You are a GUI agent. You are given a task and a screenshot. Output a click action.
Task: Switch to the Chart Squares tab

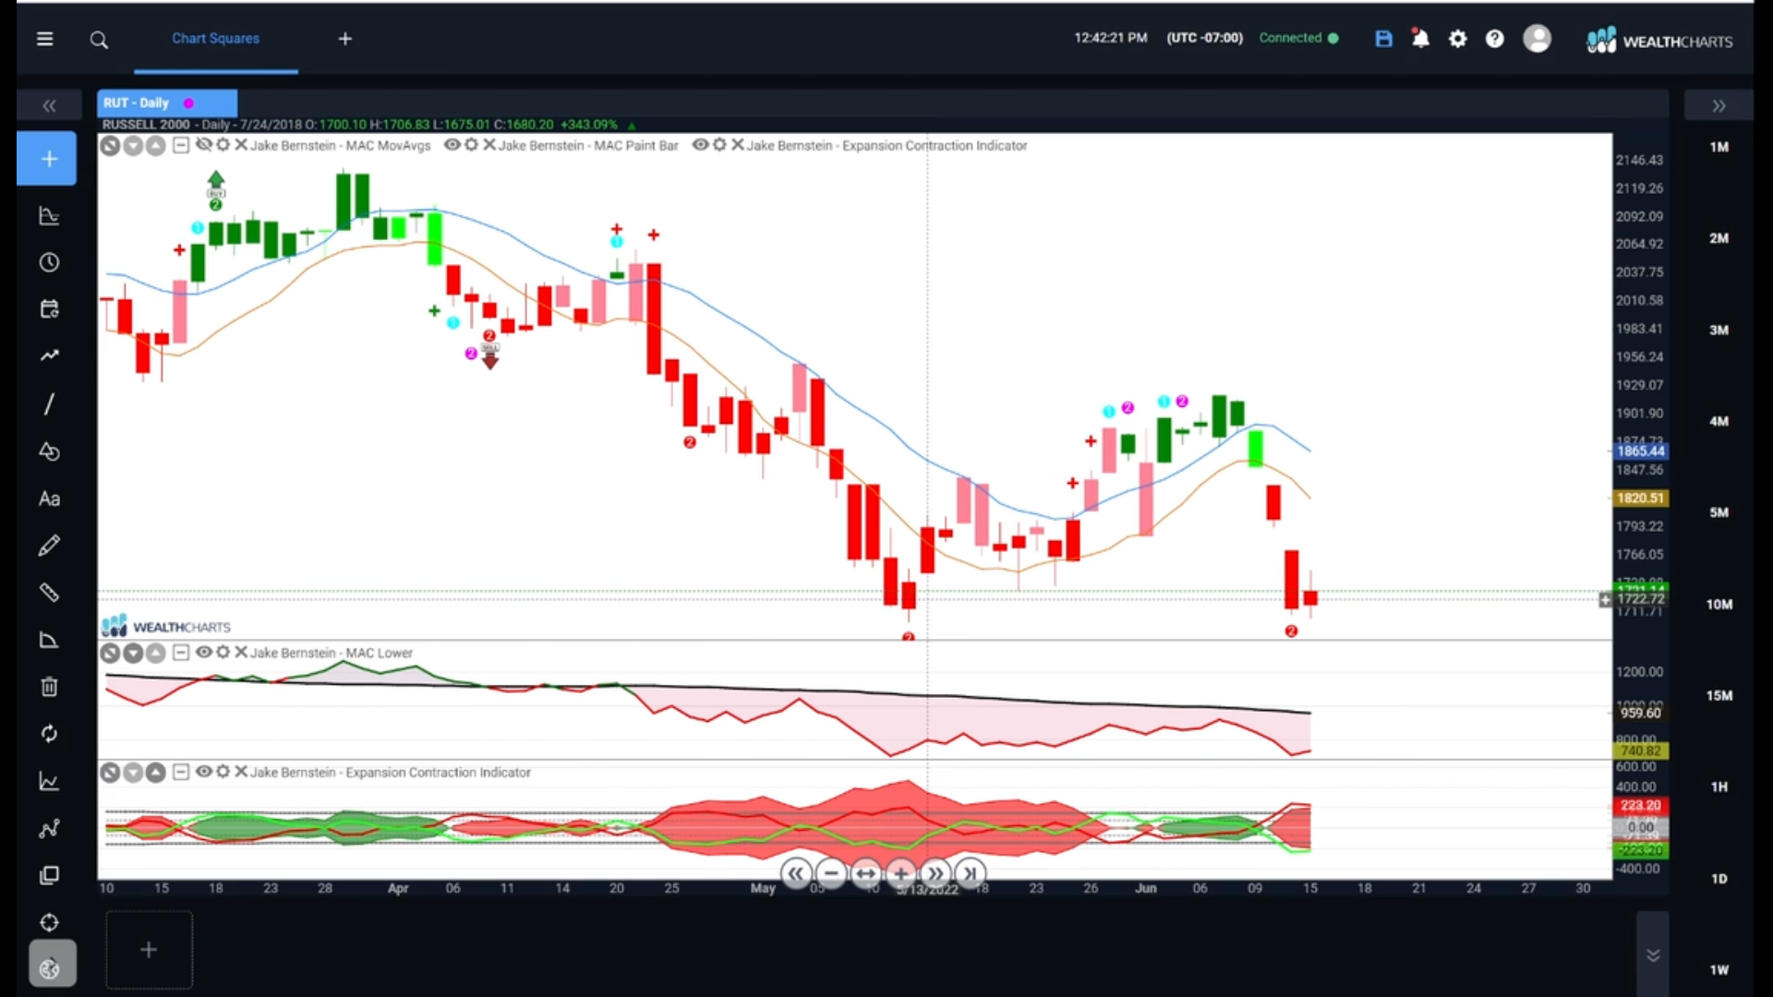pyautogui.click(x=215, y=39)
